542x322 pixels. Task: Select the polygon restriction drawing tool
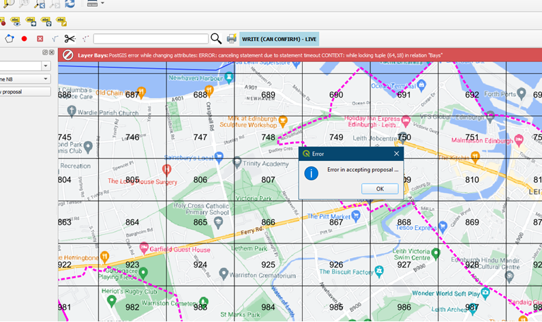click(10, 39)
